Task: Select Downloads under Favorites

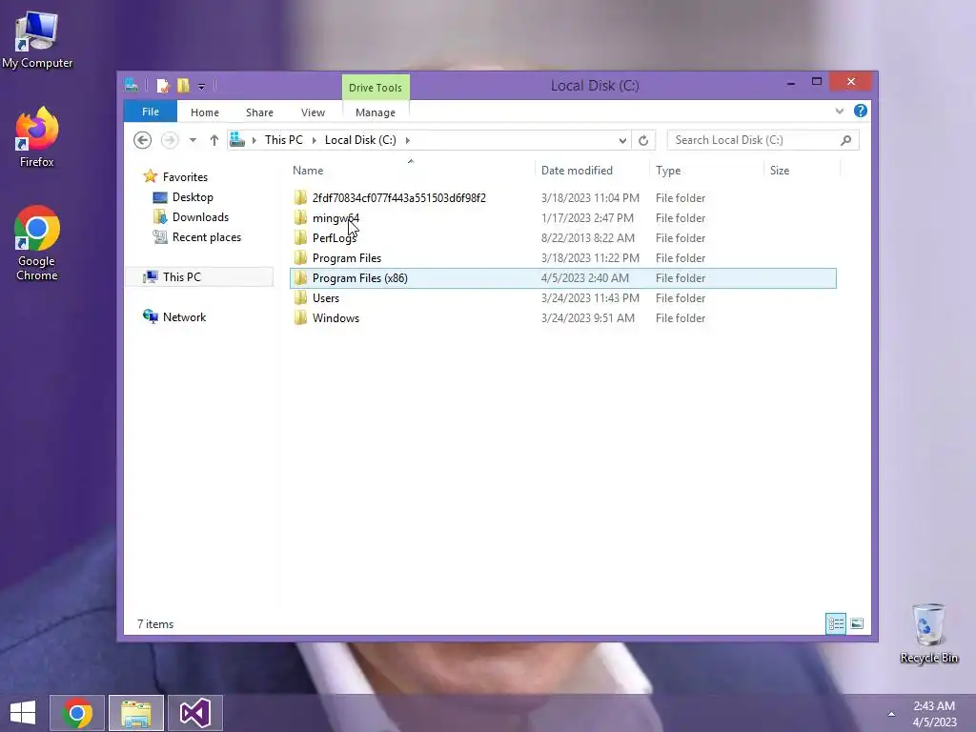Action: [200, 217]
